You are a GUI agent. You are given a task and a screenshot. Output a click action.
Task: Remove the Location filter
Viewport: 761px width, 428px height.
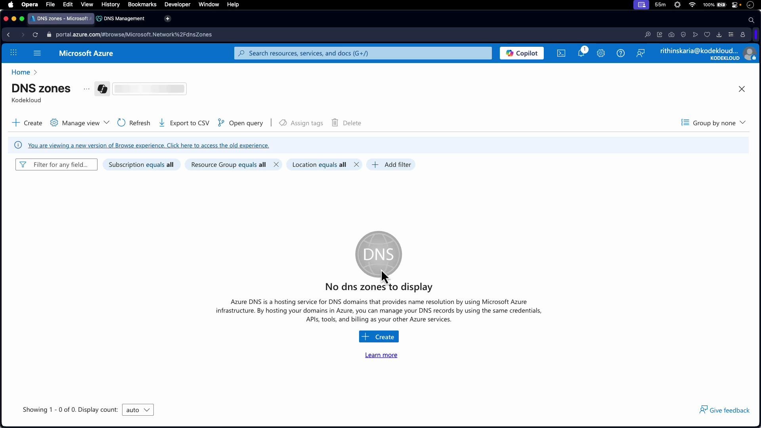[356, 164]
